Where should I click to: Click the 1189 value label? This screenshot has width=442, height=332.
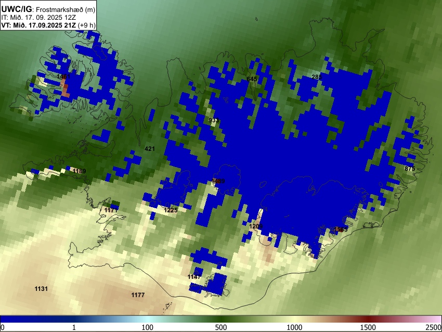79,171
